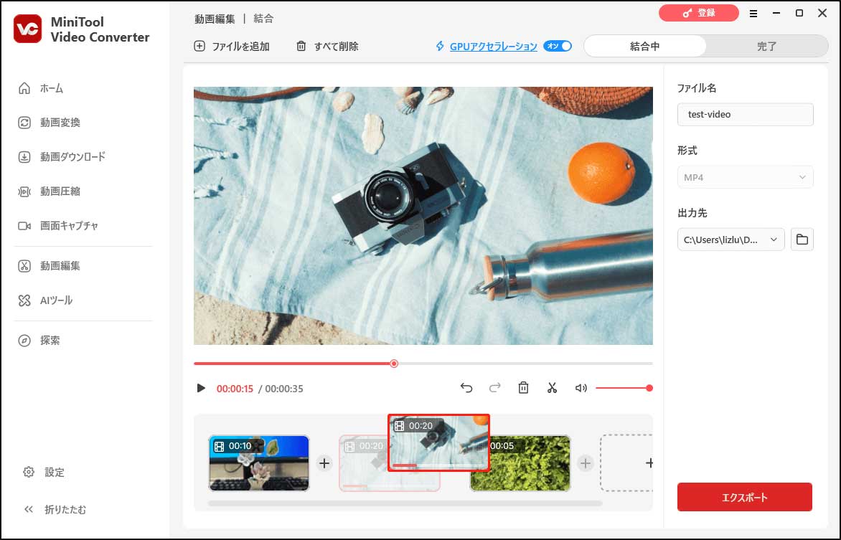Open the 探索 explore page
Image resolution: width=841 pixels, height=540 pixels.
click(x=39, y=341)
